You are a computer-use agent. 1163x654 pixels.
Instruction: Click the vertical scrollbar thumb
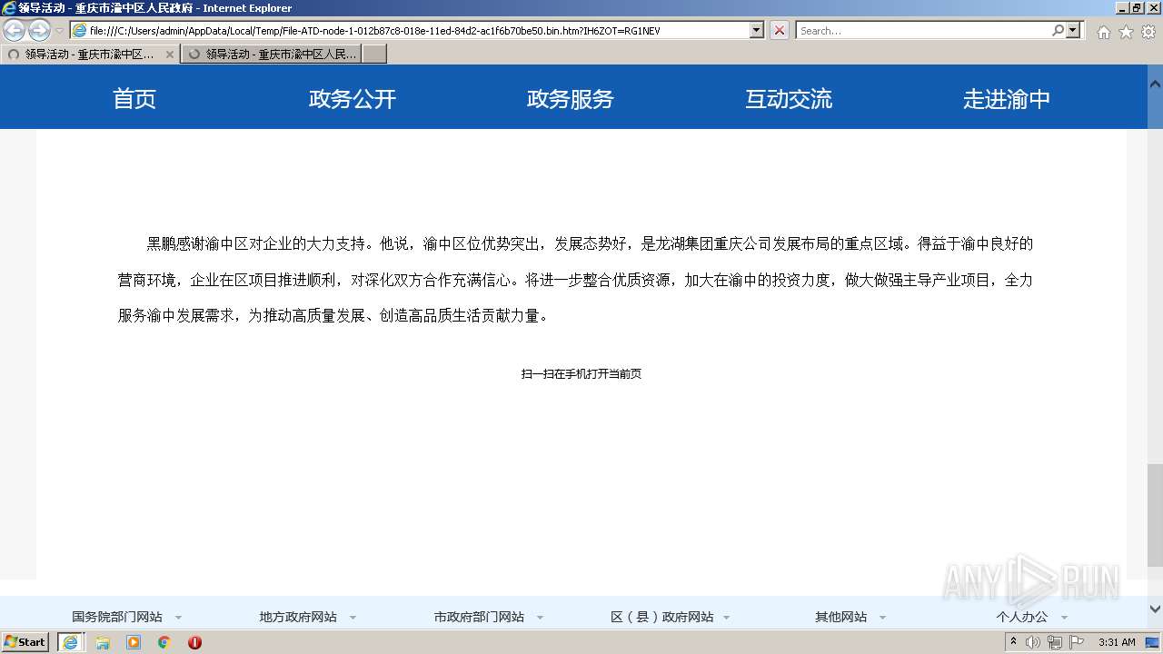coord(1155,514)
